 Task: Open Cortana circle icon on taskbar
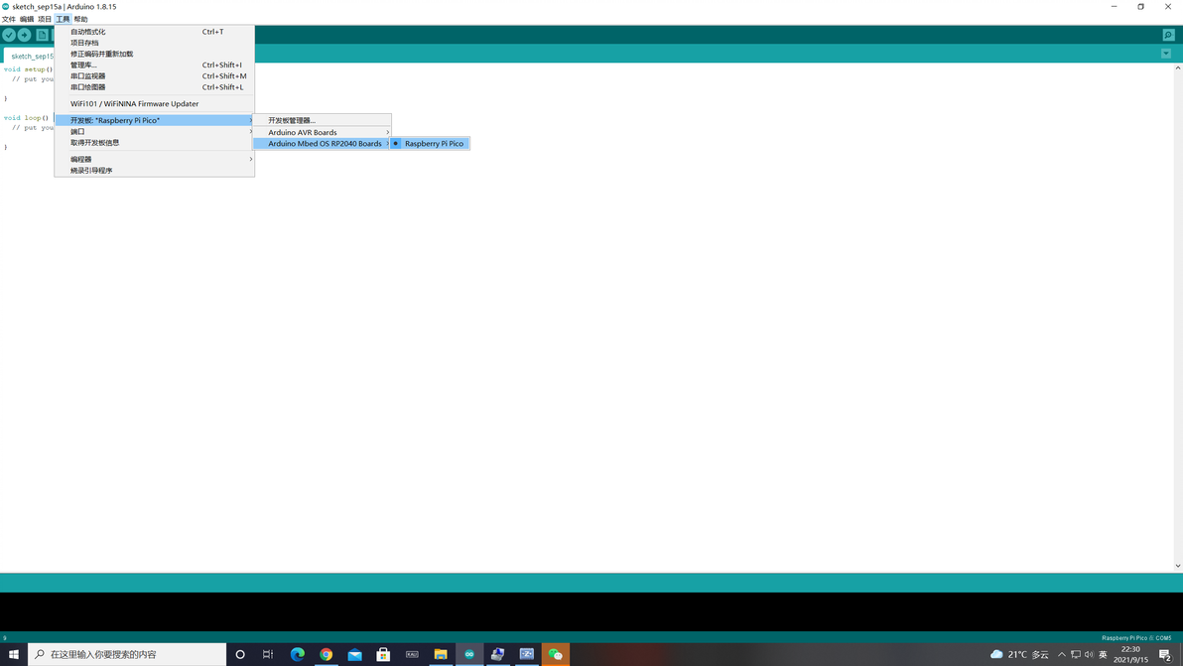pos(240,654)
